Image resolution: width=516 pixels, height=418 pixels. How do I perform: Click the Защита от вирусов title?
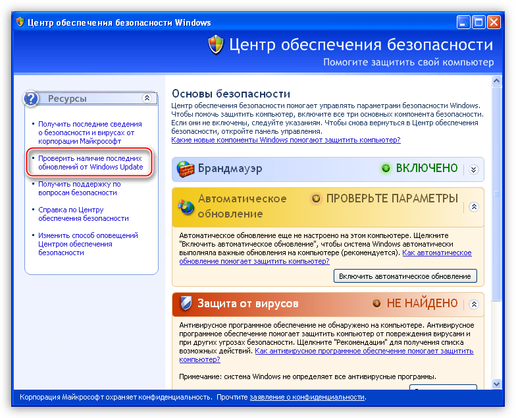coord(247,303)
